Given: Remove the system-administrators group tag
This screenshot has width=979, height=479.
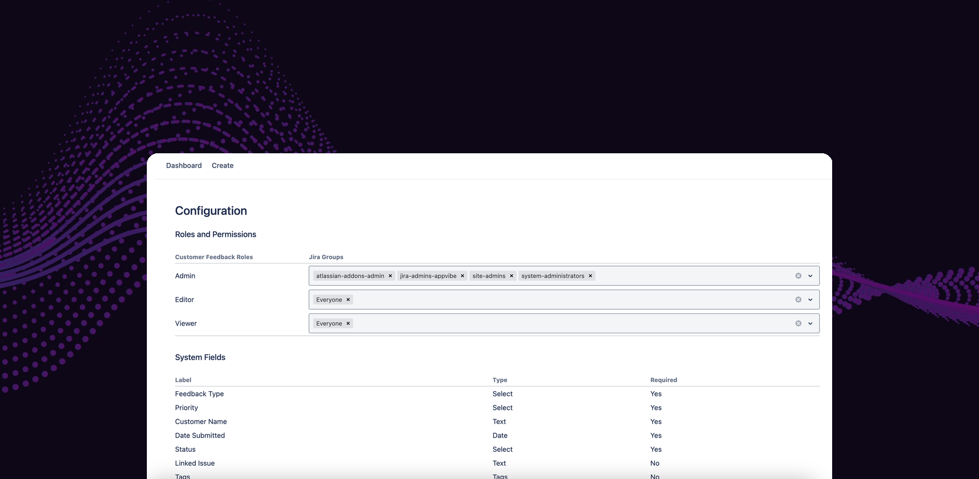Looking at the screenshot, I should (x=590, y=276).
